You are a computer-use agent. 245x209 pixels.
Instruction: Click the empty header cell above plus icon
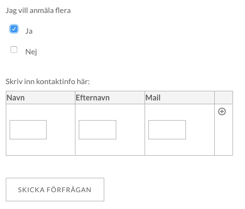pyautogui.click(x=223, y=98)
